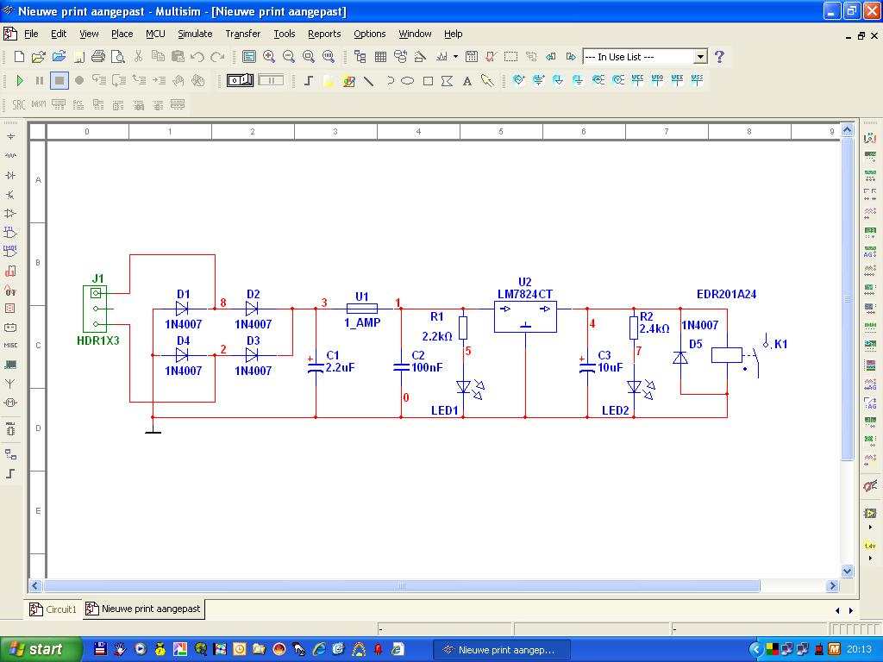Click the purple question mark Help icon
Screen dimensions: 883x662
[719, 57]
